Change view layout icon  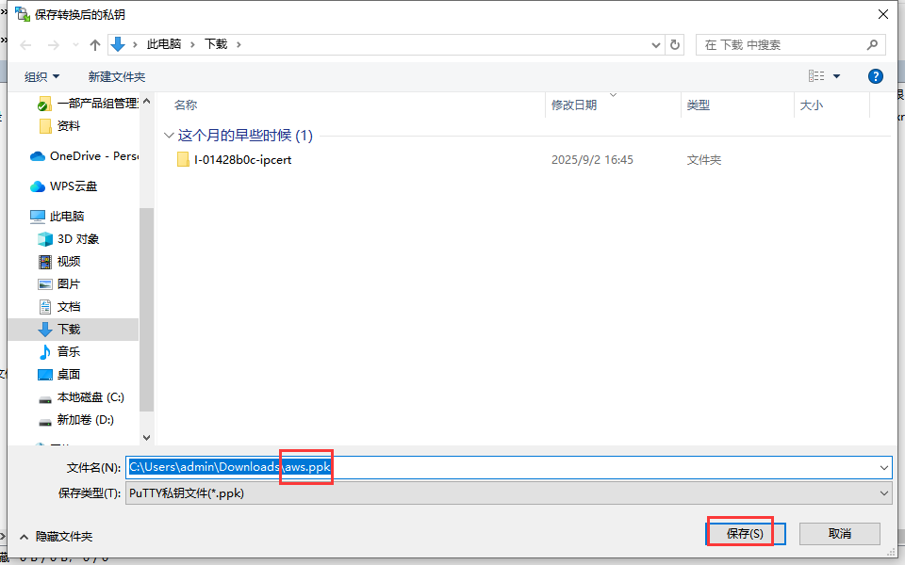(x=816, y=76)
